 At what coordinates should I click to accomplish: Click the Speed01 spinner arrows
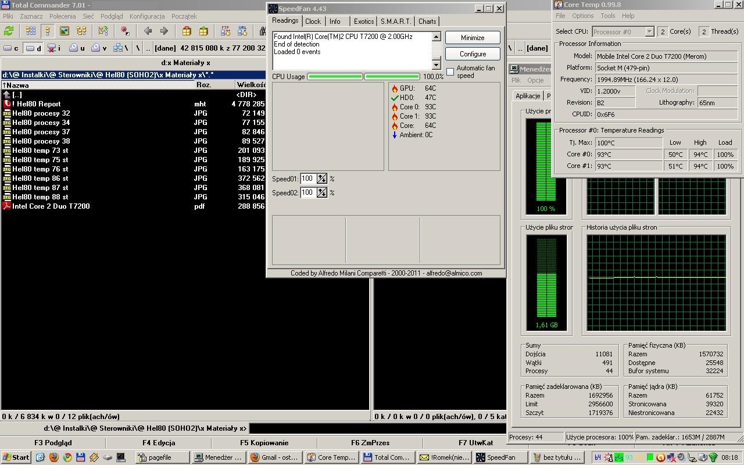(x=321, y=178)
